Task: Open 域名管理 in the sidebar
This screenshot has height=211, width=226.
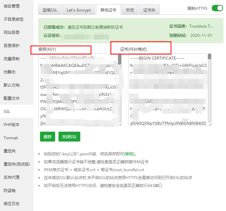Action: [12, 6]
